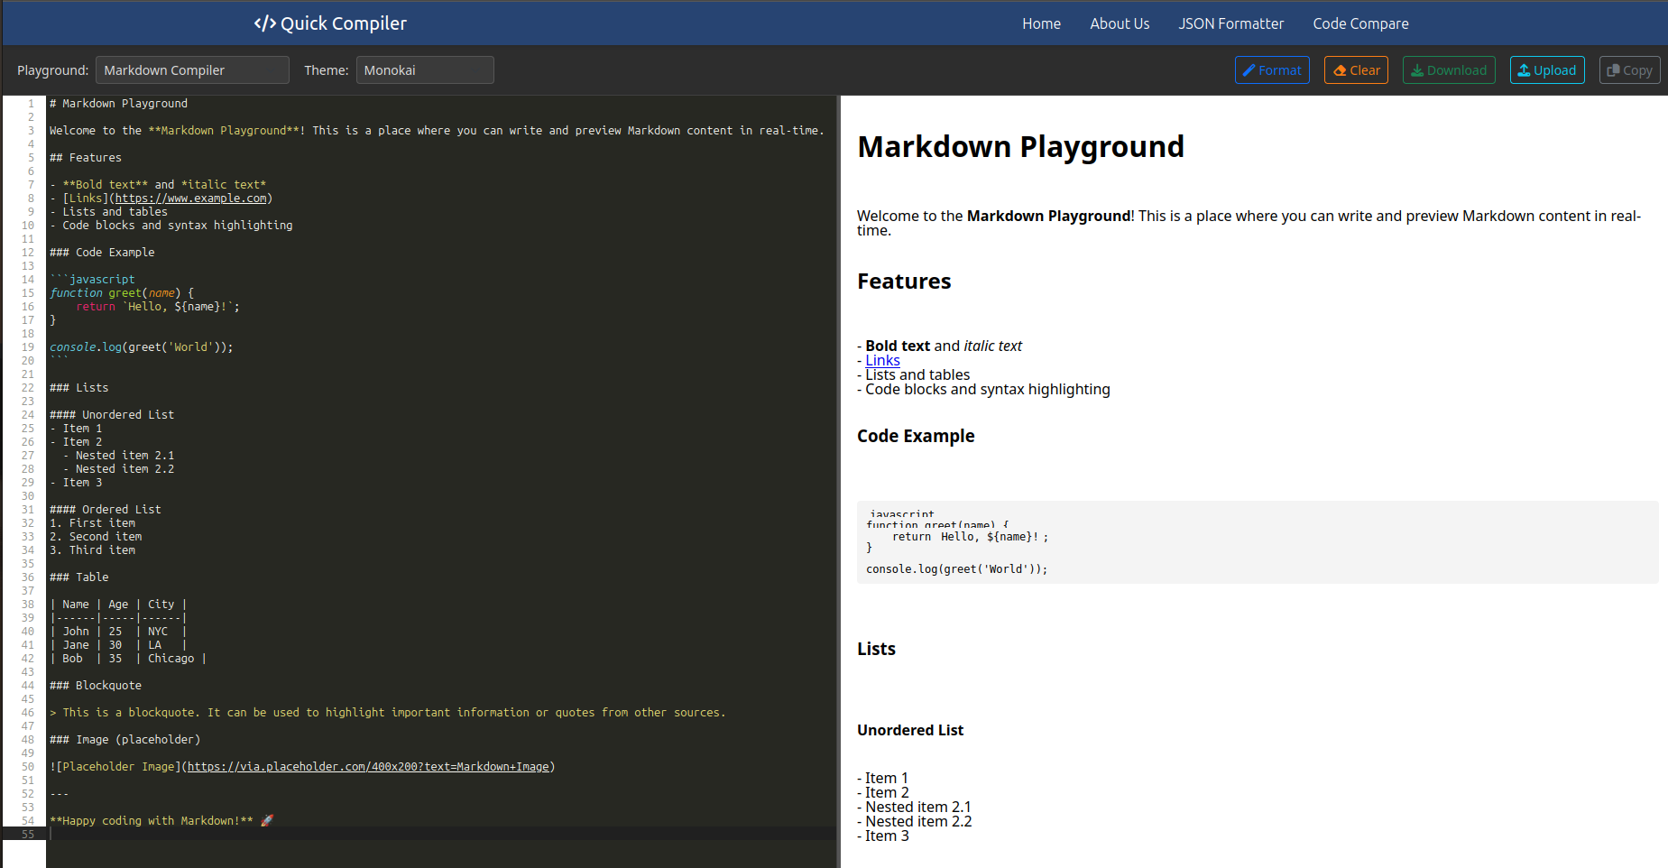Click the Quick Compiler code bracket logo icon

point(264,23)
